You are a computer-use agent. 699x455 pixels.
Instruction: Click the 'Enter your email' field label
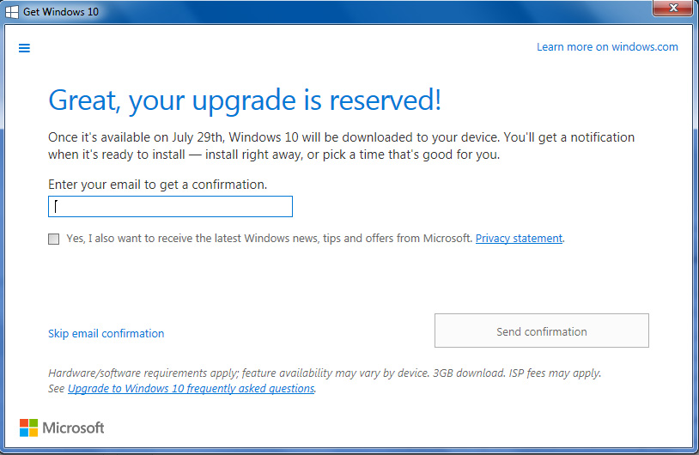click(157, 185)
